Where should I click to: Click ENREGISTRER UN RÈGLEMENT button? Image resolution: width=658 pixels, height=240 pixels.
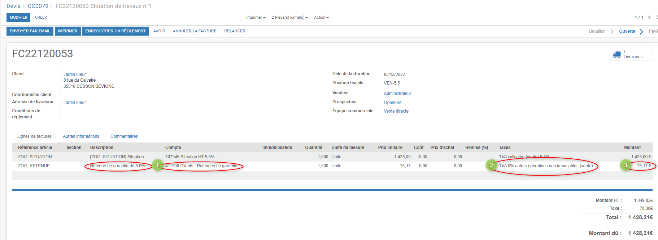(x=116, y=31)
